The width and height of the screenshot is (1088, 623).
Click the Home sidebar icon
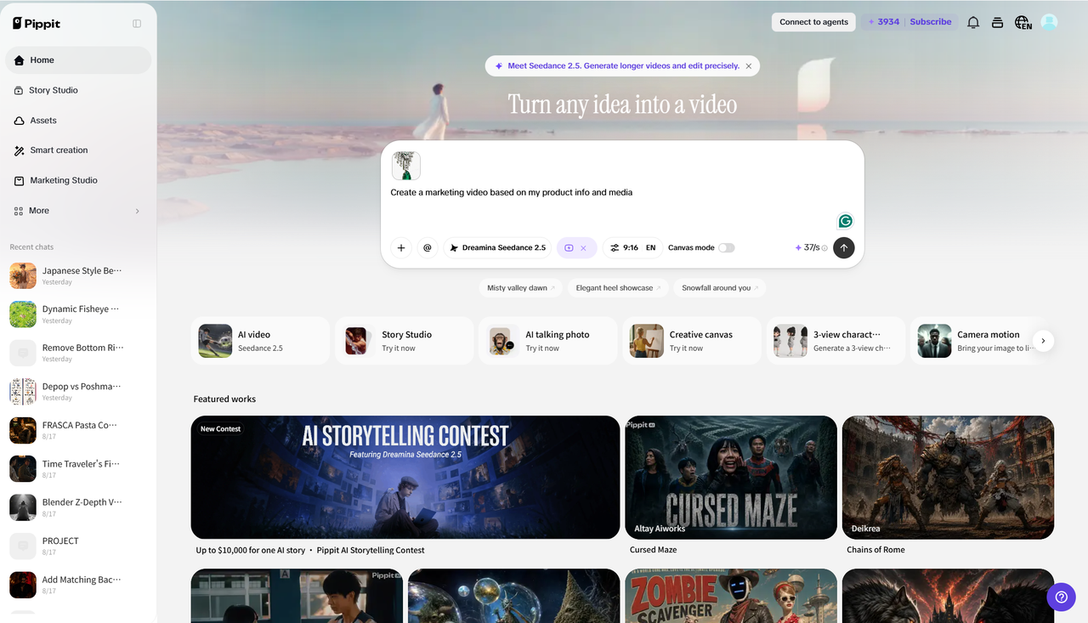pyautogui.click(x=19, y=60)
